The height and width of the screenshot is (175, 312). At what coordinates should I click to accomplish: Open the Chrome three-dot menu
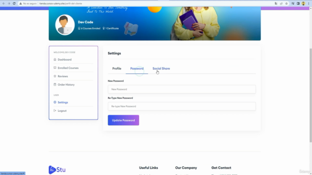tap(309, 3)
